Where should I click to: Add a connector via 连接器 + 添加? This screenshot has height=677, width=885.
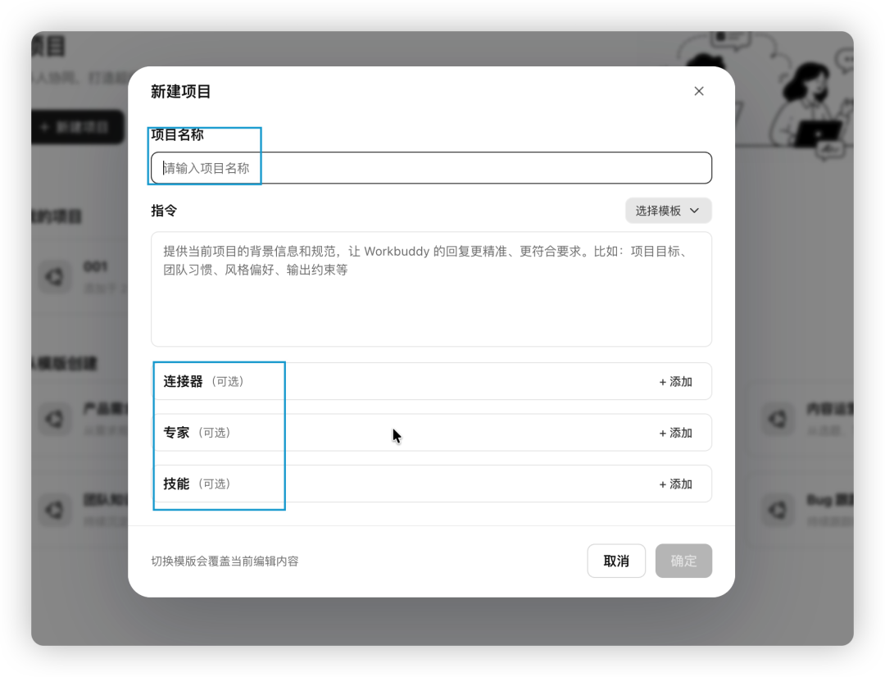pyautogui.click(x=675, y=382)
